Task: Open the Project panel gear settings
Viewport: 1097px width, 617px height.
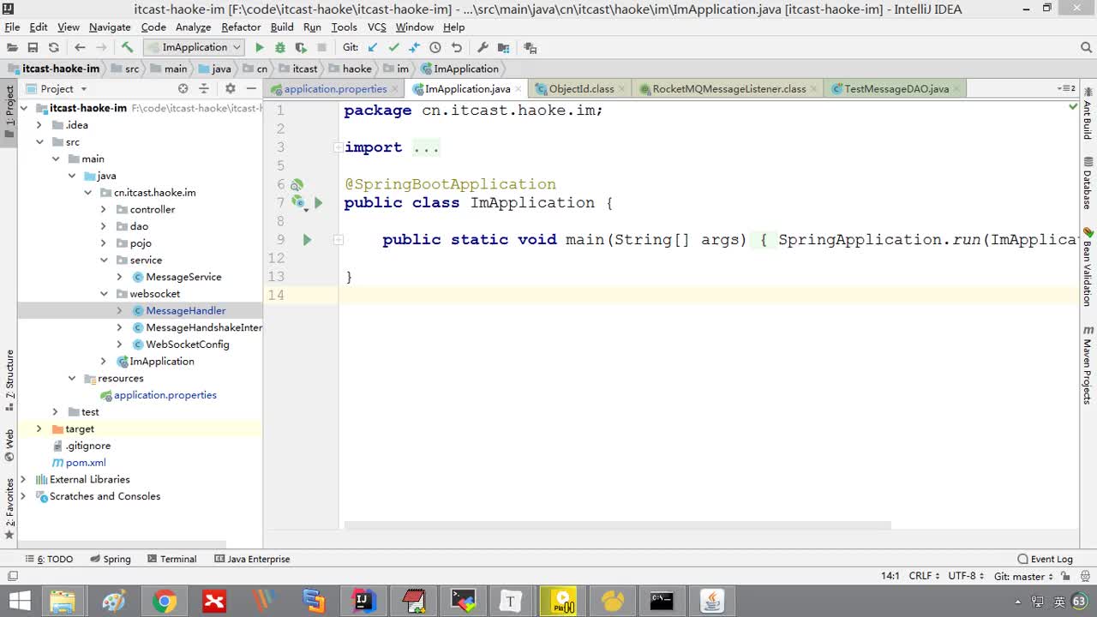Action: [230, 89]
